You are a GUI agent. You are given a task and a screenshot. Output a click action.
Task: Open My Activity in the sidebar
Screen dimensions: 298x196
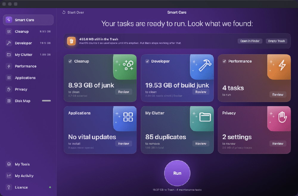coord(28,176)
